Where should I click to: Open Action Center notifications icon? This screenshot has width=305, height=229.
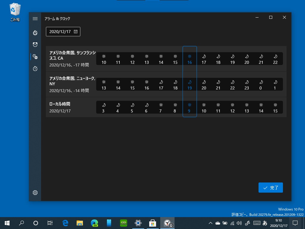[x=295, y=223]
